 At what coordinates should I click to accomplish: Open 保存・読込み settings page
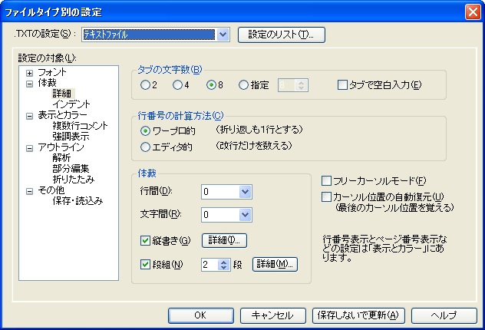[x=78, y=201]
